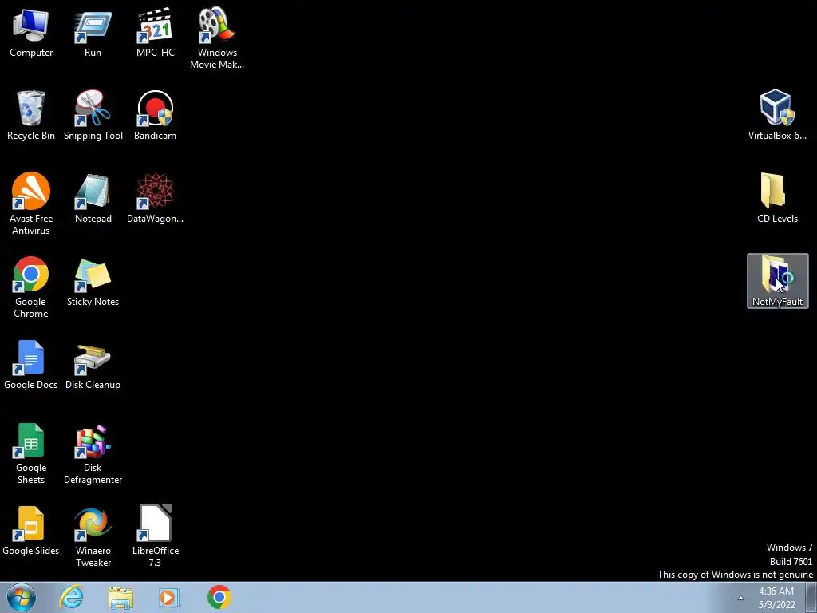
Task: Select the Google Docs shortcut
Action: [x=31, y=364]
